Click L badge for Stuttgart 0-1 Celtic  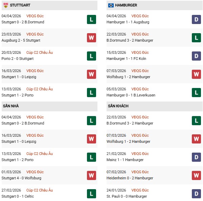91,194
